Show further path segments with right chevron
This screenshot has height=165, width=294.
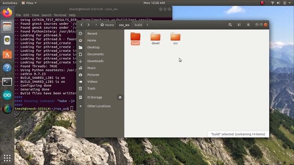point(147,25)
